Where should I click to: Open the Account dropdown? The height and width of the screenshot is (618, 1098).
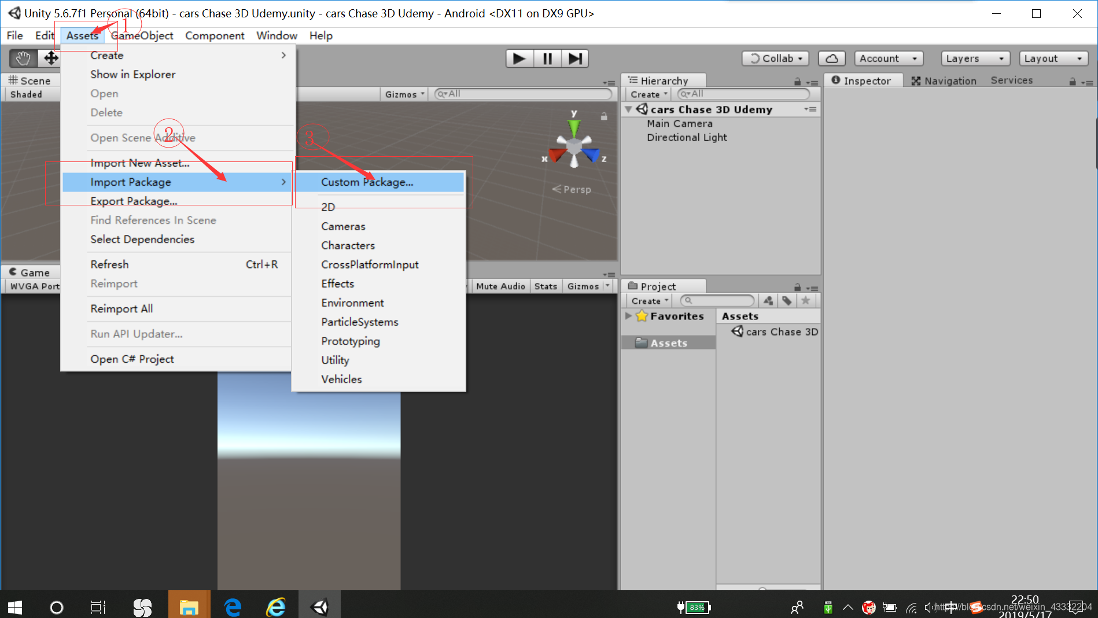pyautogui.click(x=889, y=58)
